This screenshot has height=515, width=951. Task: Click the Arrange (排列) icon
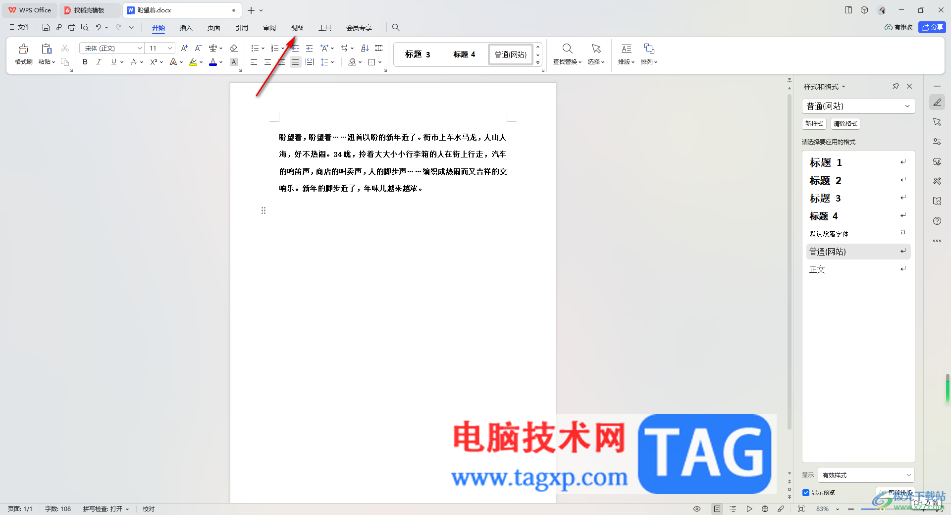click(649, 49)
